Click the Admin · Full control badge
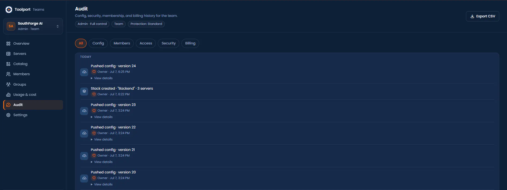Screen dimensions: 507x190 pos(92,24)
